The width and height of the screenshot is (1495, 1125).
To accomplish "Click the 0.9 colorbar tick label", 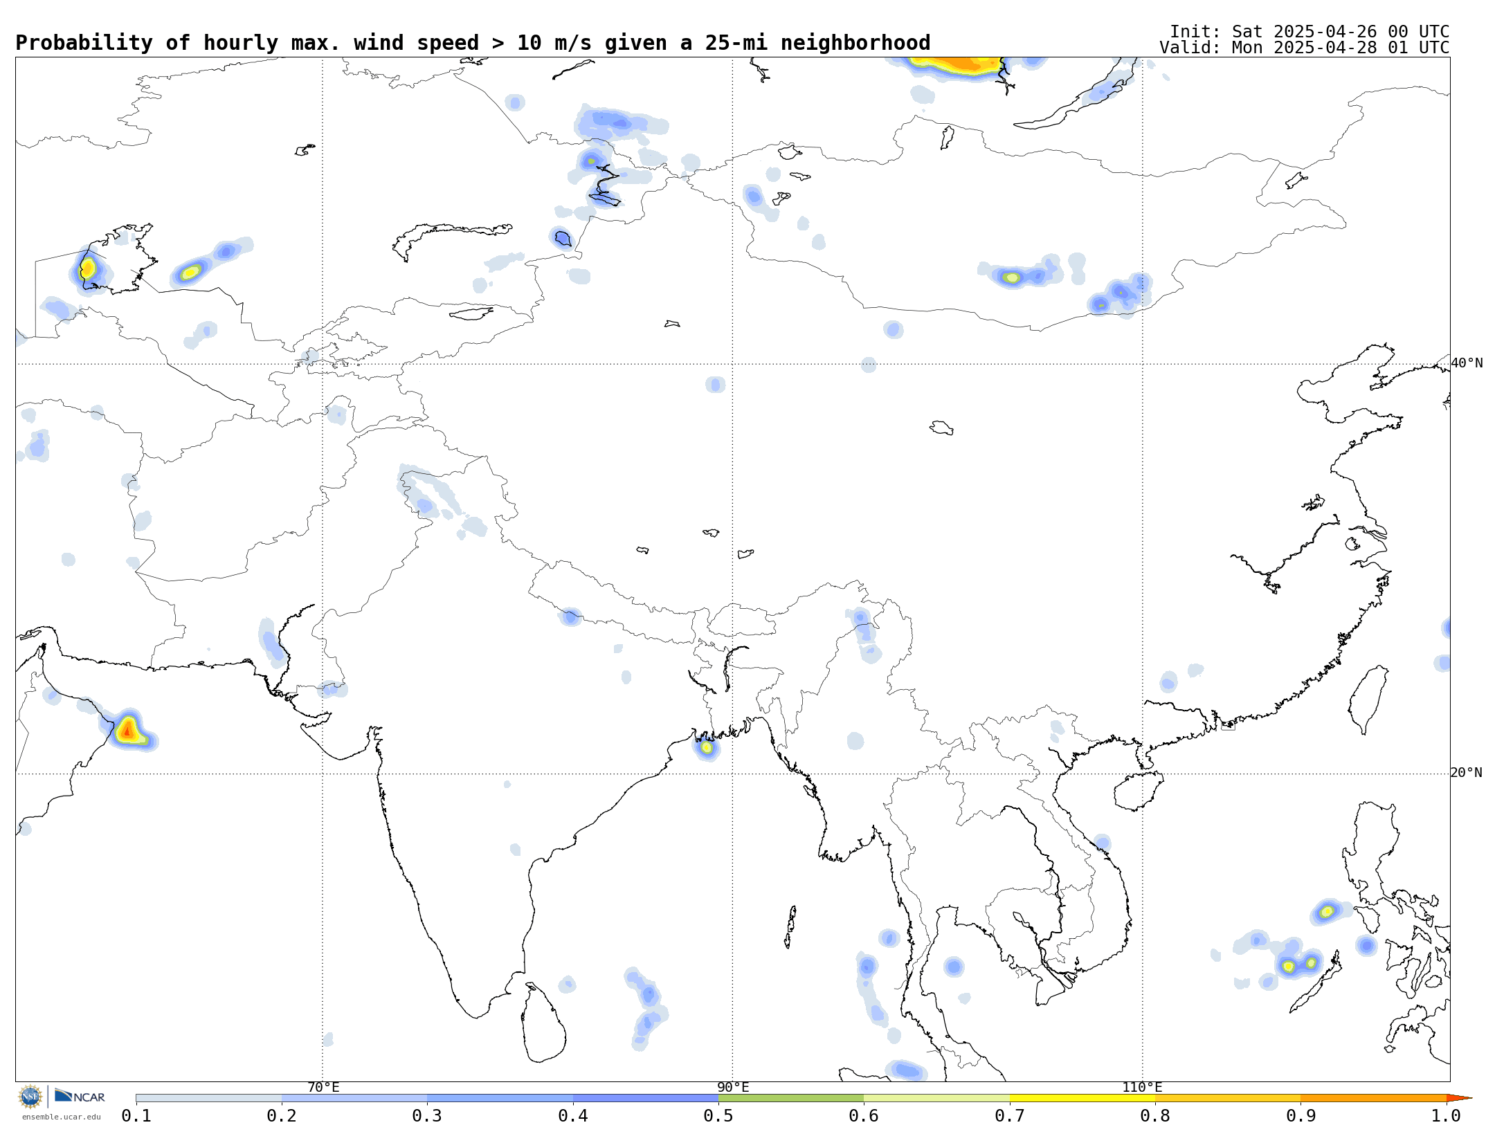I will coord(1301,1116).
